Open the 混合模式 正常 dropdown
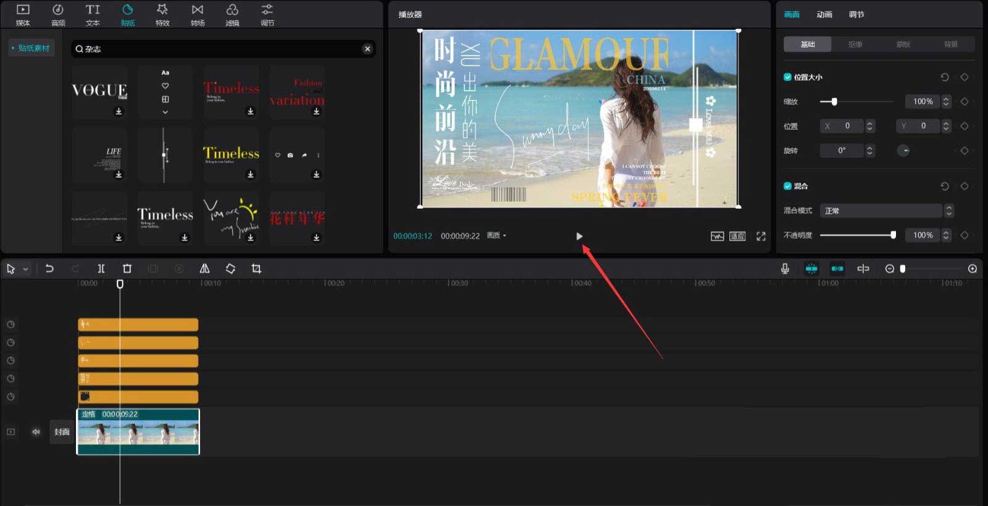The width and height of the screenshot is (988, 506). tap(887, 211)
